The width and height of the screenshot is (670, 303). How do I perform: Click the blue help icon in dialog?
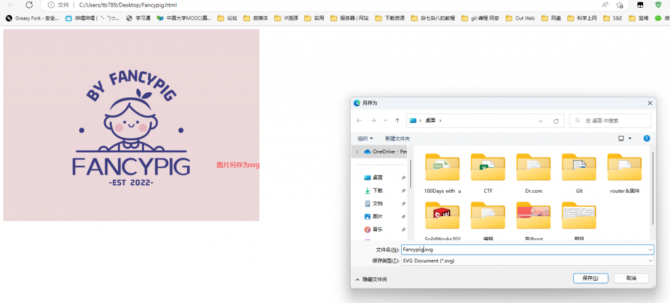646,138
